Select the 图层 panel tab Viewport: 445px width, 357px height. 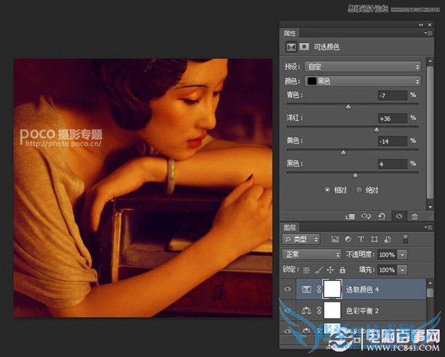point(290,227)
